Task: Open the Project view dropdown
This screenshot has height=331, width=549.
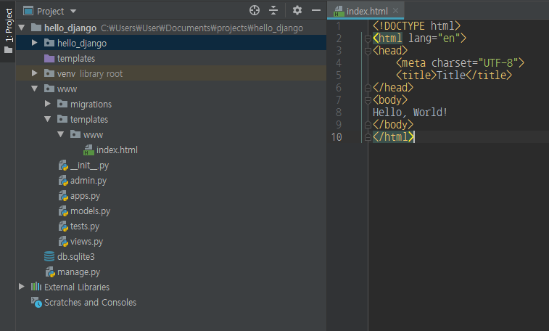Action: [73, 11]
